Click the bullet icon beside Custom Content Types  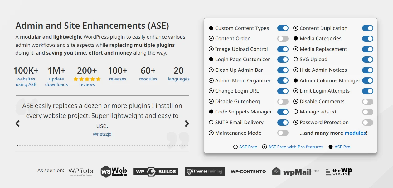tap(211, 28)
